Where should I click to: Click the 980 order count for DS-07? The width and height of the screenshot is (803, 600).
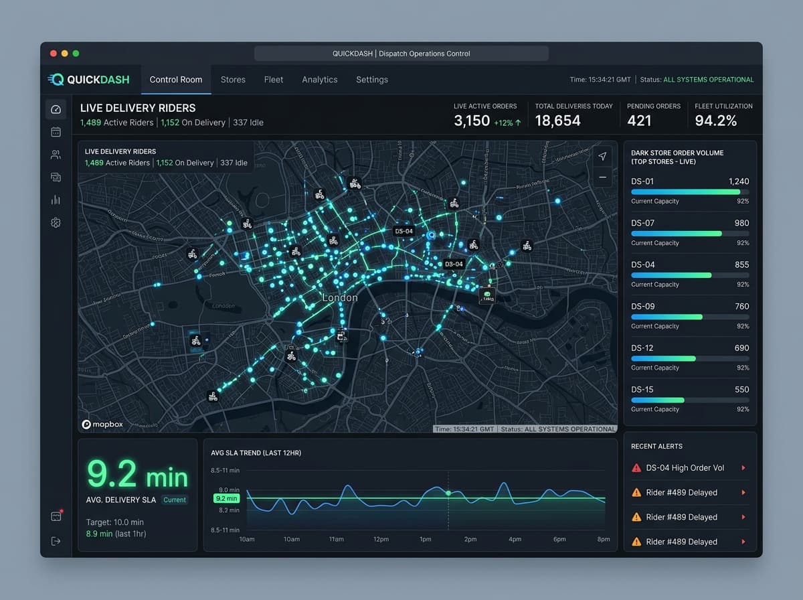pos(741,223)
